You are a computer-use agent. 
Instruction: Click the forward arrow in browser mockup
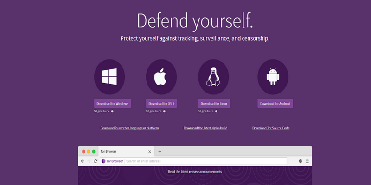click(89, 161)
